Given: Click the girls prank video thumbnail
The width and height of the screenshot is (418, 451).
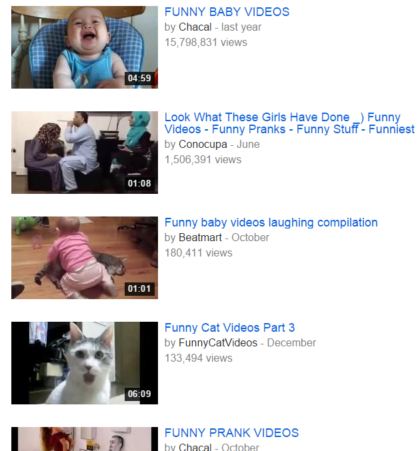Looking at the screenshot, I should click(x=85, y=153).
